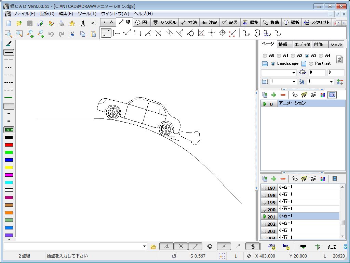Select layer 199 小石-1
The image size is (350, 263).
point(300,202)
